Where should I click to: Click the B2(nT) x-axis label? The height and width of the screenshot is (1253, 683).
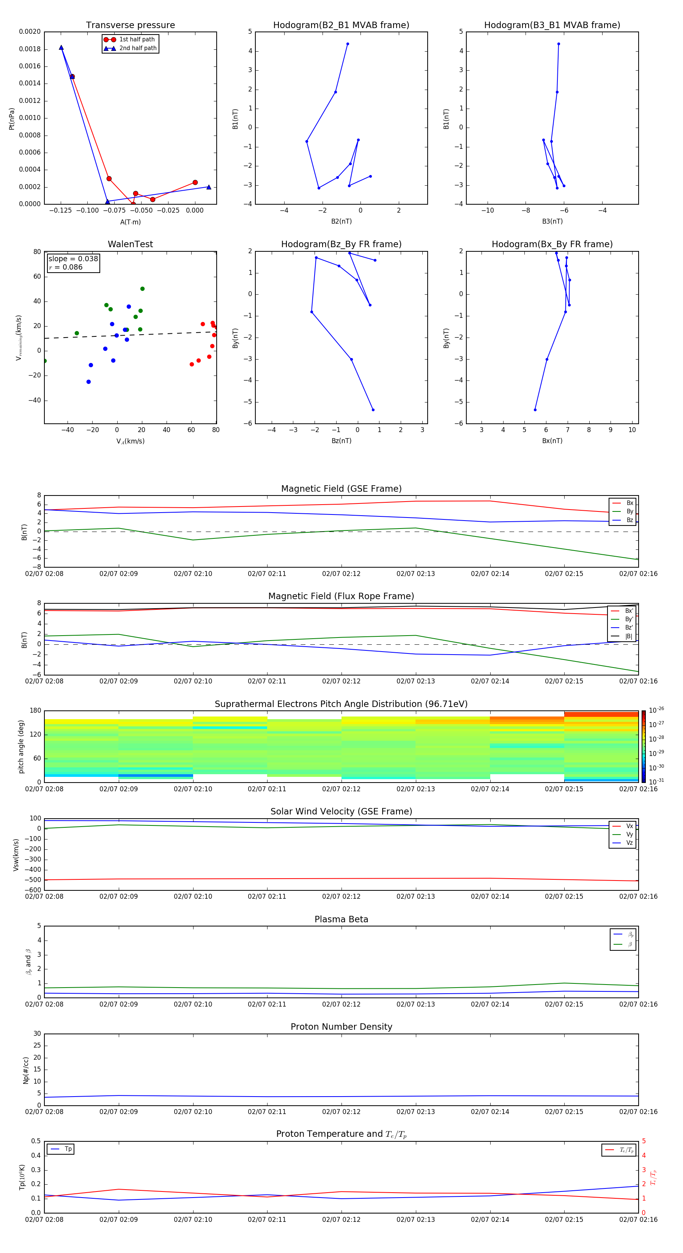[341, 221]
